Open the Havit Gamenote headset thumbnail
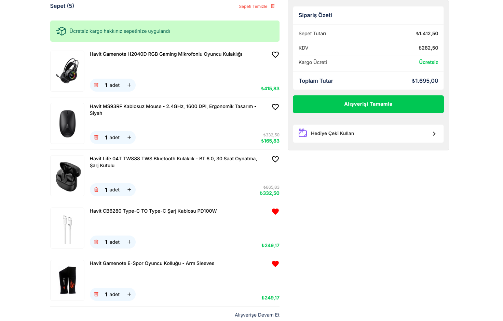This screenshot has height=321, width=503. point(67,71)
